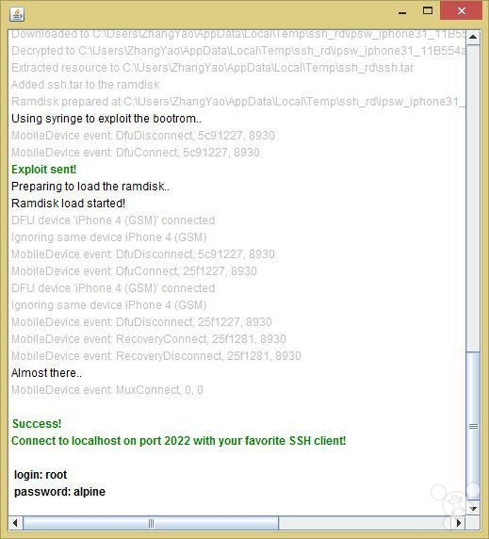The height and width of the screenshot is (539, 489).
Task: Click the 'Almost there..' log line
Action: [x=46, y=373]
